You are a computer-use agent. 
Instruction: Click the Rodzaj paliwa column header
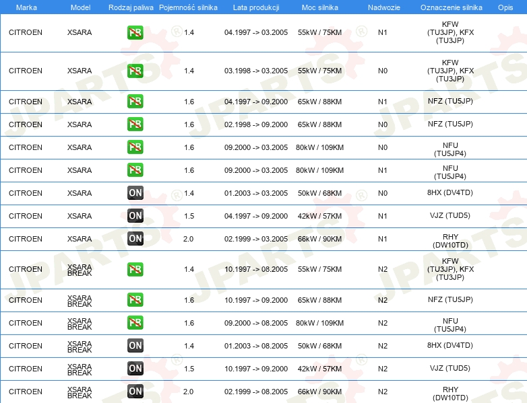tap(131, 7)
